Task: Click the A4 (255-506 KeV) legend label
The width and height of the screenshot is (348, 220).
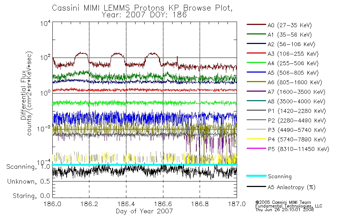Action: 293,63
